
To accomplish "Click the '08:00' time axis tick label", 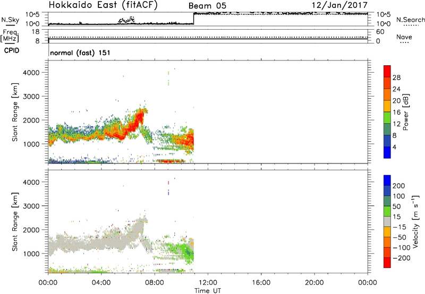I will click(x=155, y=283).
